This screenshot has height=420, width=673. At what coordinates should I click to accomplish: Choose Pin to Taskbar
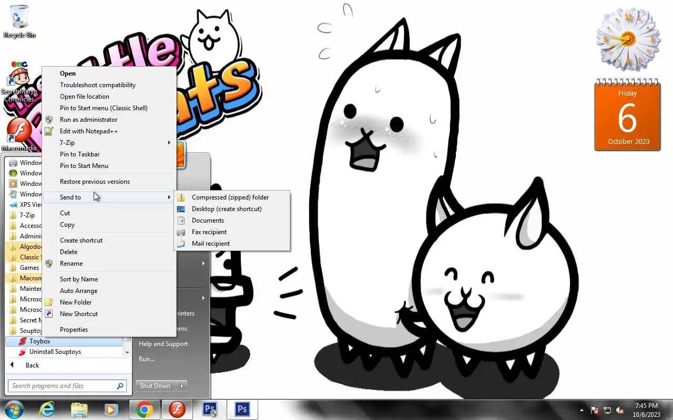109,154
